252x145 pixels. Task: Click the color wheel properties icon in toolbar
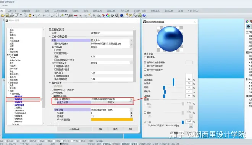pyautogui.click(x=108, y=15)
